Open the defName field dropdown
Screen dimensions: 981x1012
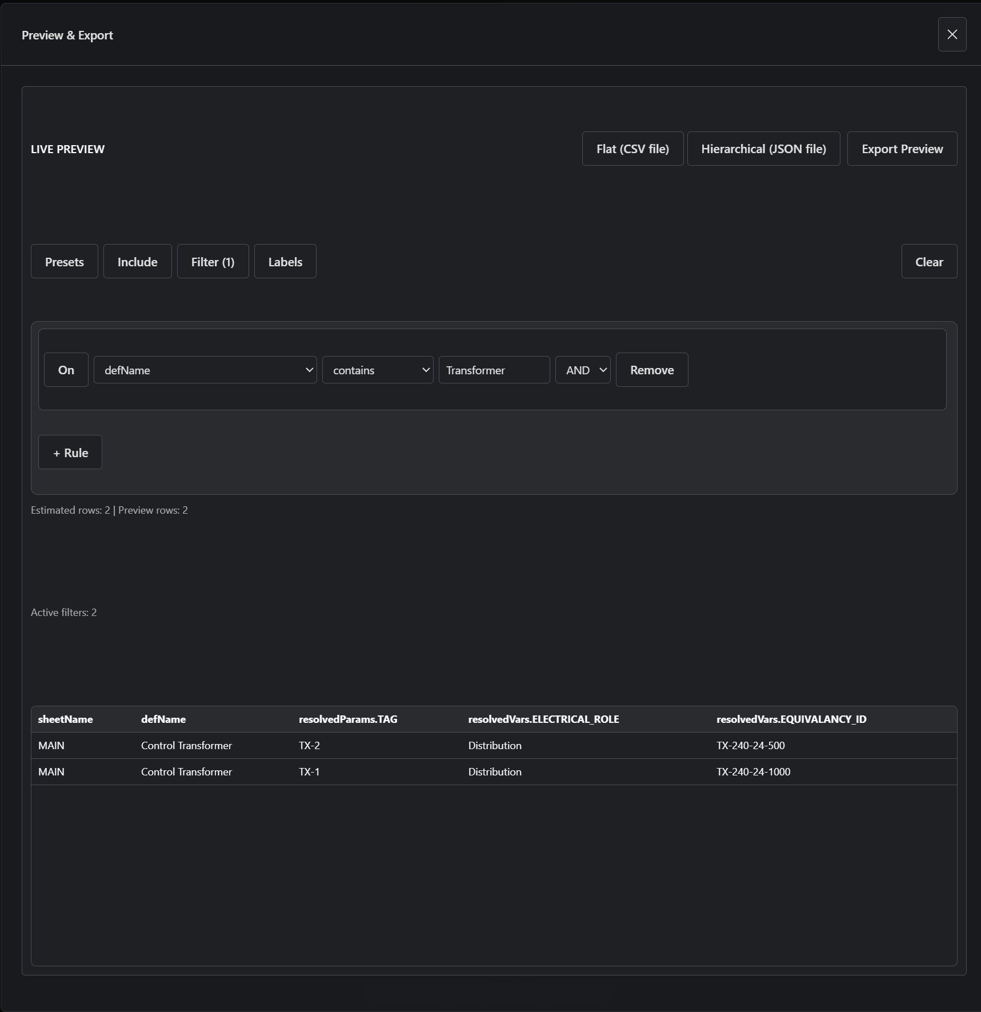[205, 370]
